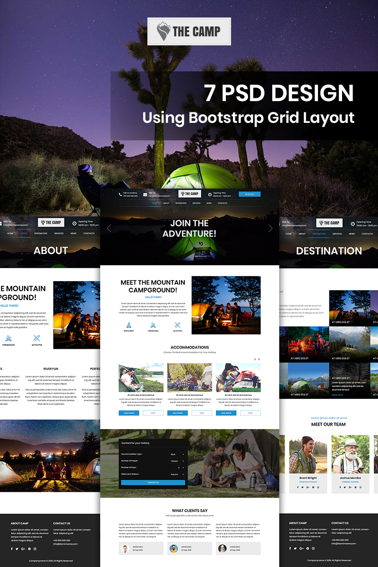Click the hero slider right arrow
378x567 pixels.
pos(270,228)
